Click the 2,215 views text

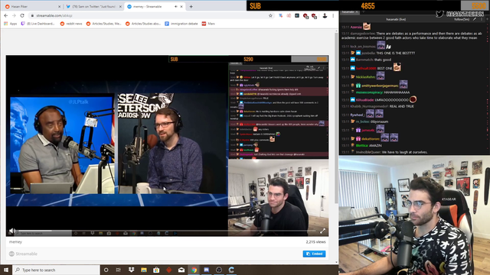coord(315,242)
